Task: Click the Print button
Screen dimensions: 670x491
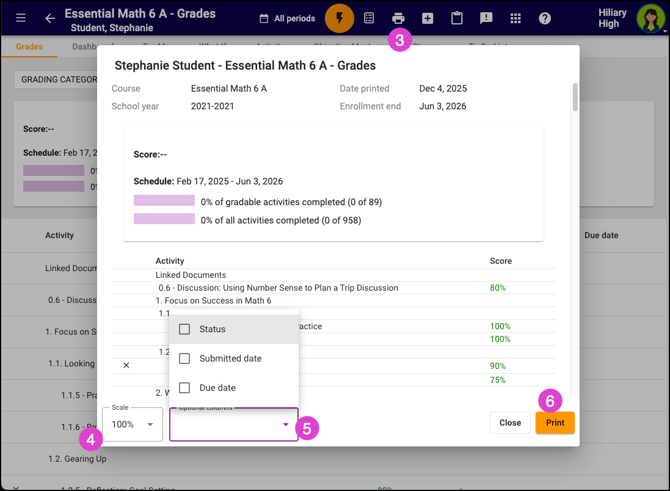Action: [x=555, y=423]
